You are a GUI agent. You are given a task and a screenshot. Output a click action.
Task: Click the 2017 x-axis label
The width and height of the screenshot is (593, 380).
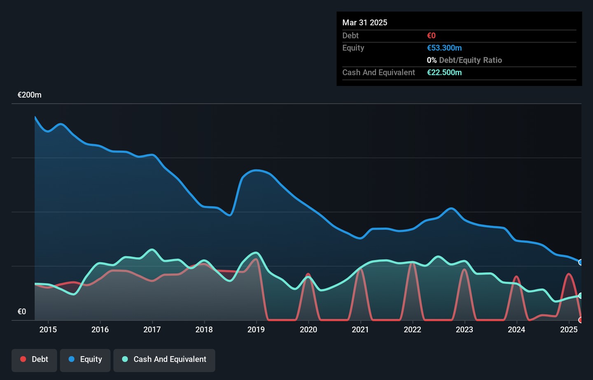pyautogui.click(x=152, y=329)
